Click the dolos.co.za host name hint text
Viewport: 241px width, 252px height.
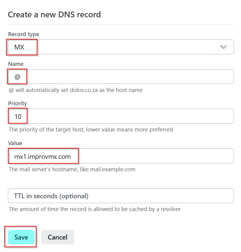tap(76, 90)
